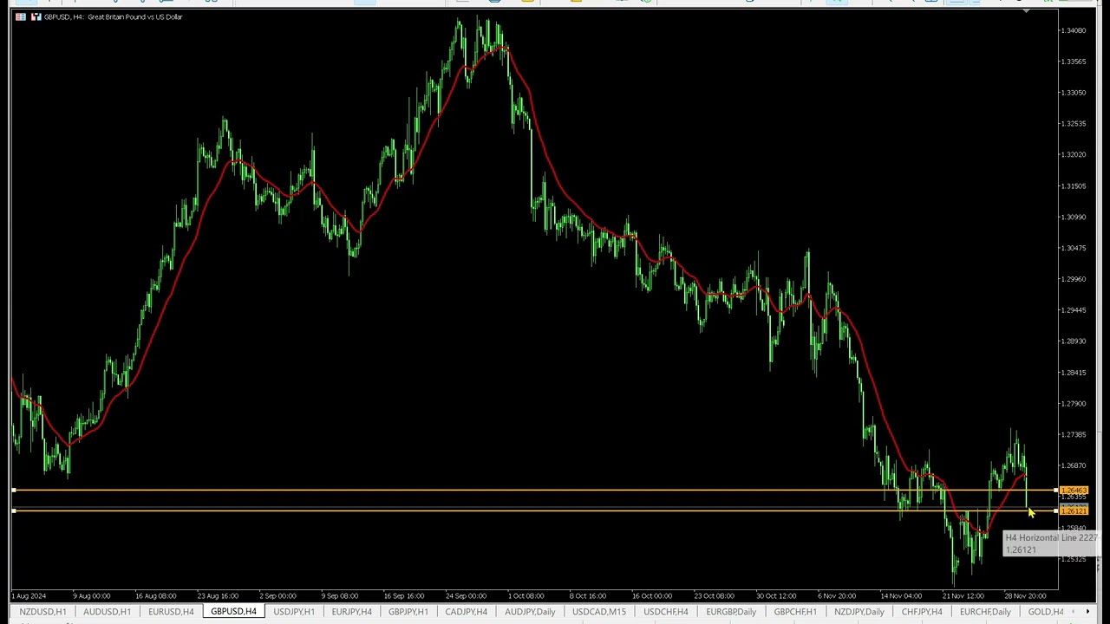
Task: Click the depth of market icon beside GBPUSD title
Action: (20, 16)
